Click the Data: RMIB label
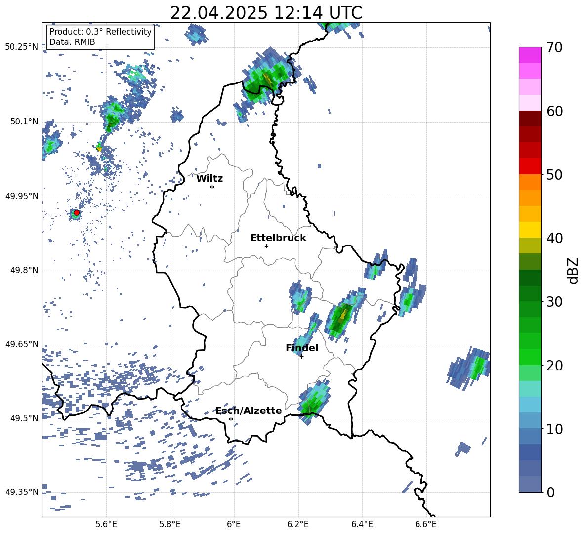This screenshot has height=534, width=585. 72,42
